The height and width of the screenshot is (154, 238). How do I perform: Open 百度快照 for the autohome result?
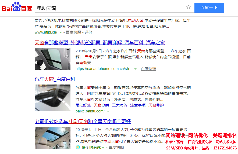point(148,69)
